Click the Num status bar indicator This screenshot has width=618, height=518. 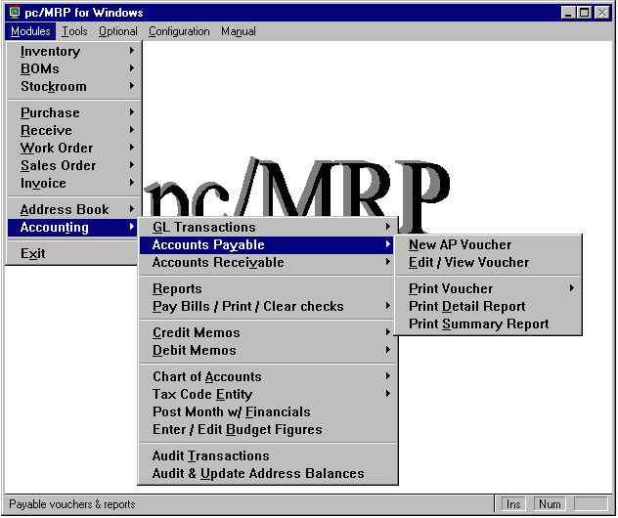pyautogui.click(x=550, y=504)
